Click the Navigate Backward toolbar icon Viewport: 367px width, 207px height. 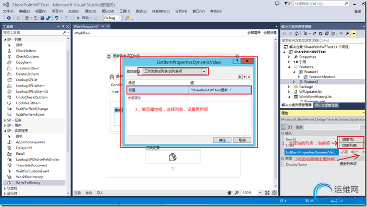9,18
